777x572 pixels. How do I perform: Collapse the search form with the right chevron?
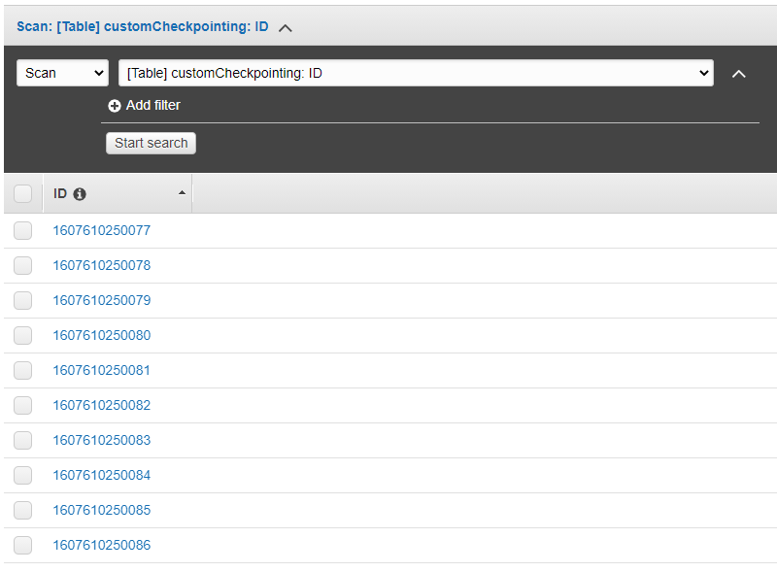[739, 73]
